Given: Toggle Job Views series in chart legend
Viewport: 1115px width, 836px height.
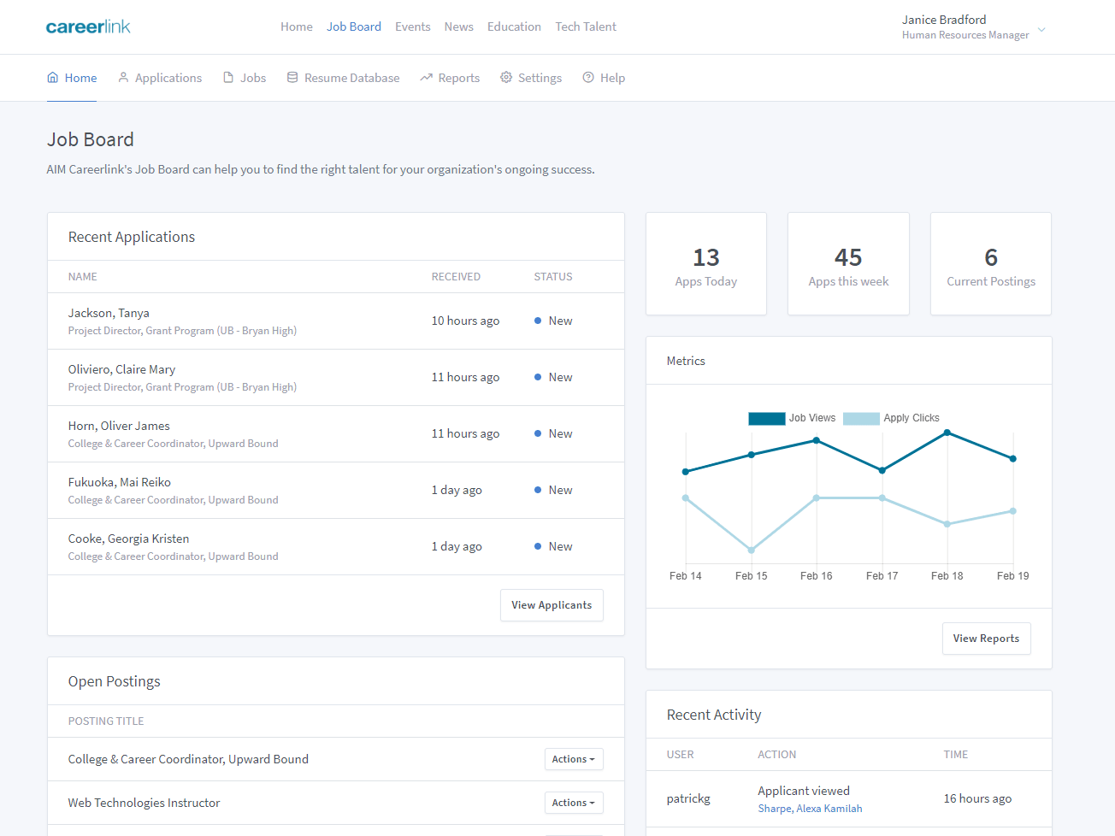Looking at the screenshot, I should click(767, 418).
